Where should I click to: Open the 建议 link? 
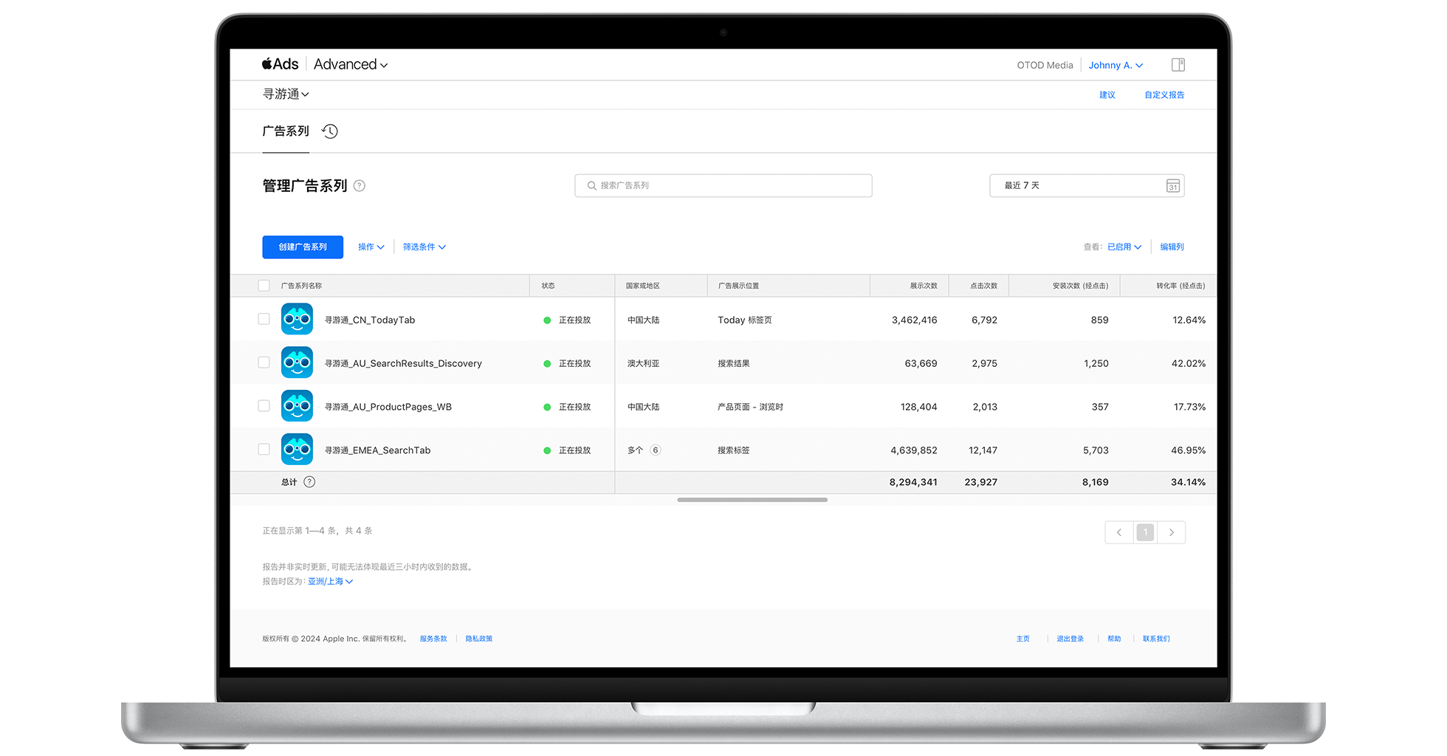[1107, 95]
